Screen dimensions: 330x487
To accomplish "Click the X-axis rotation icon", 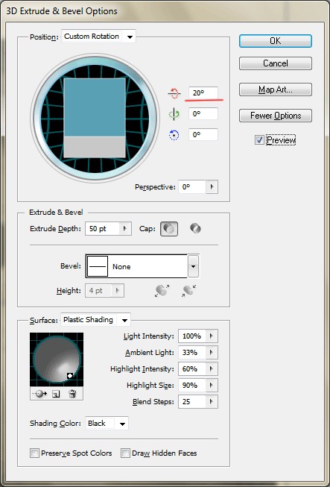I will (174, 93).
